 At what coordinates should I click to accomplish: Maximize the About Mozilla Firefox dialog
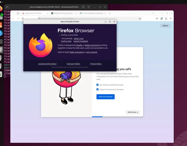[x=110, y=22]
